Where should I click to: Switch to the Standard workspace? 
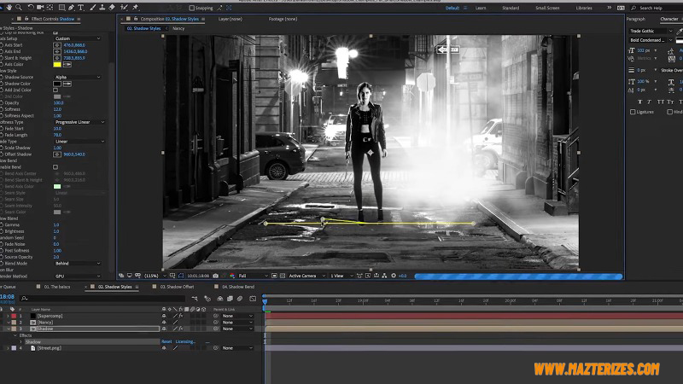tap(511, 8)
